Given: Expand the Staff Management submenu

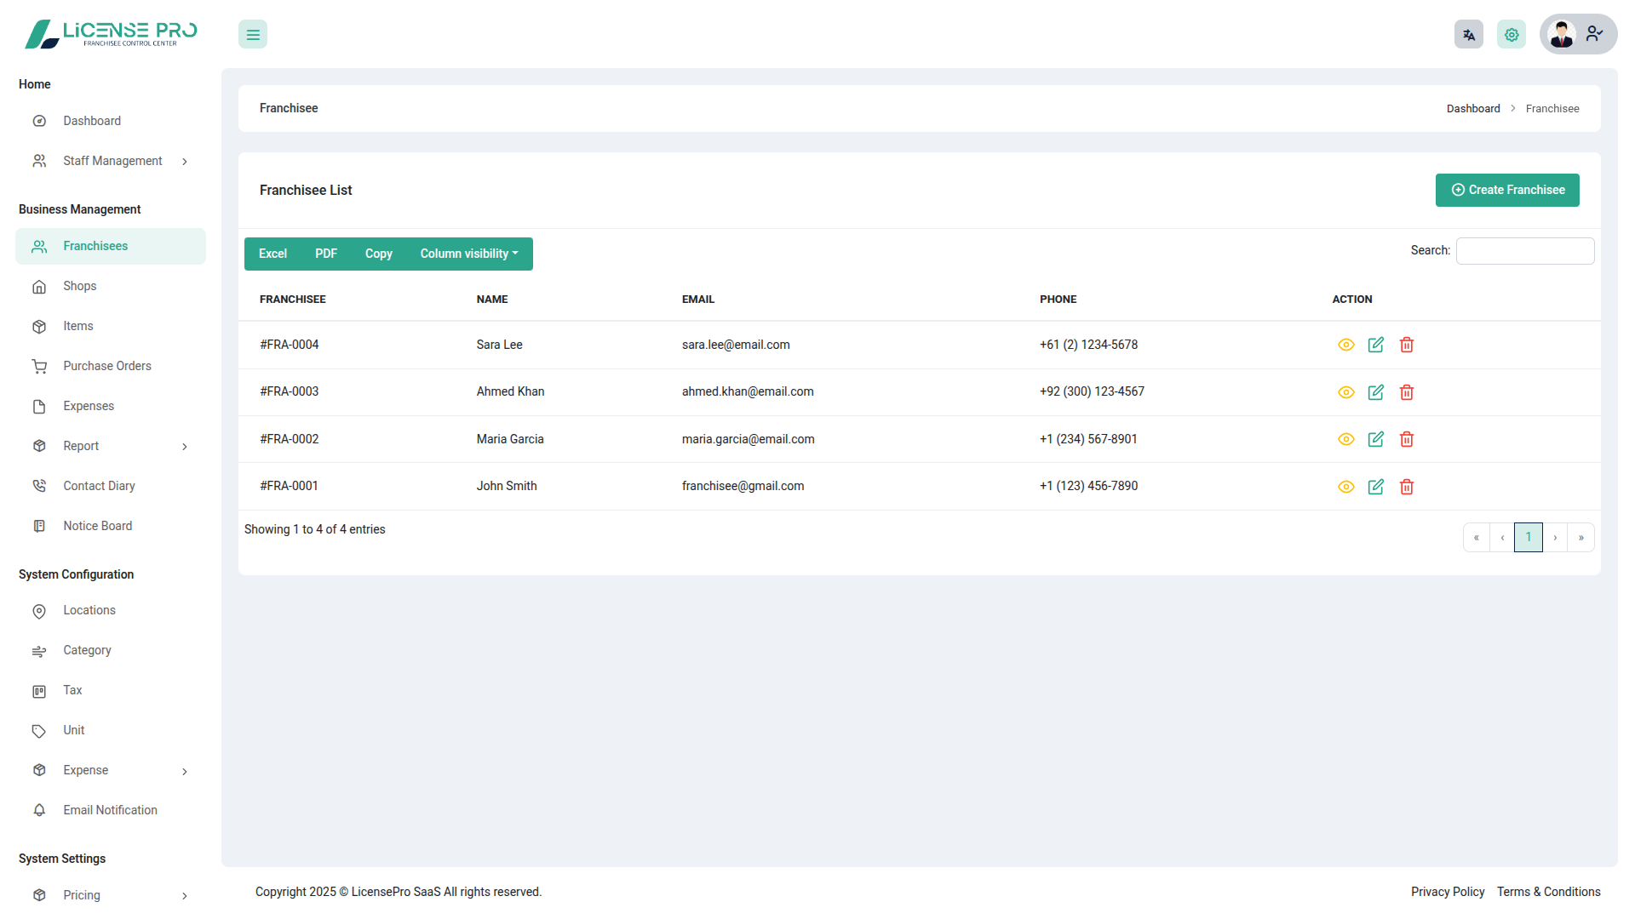Looking at the screenshot, I should point(112,161).
